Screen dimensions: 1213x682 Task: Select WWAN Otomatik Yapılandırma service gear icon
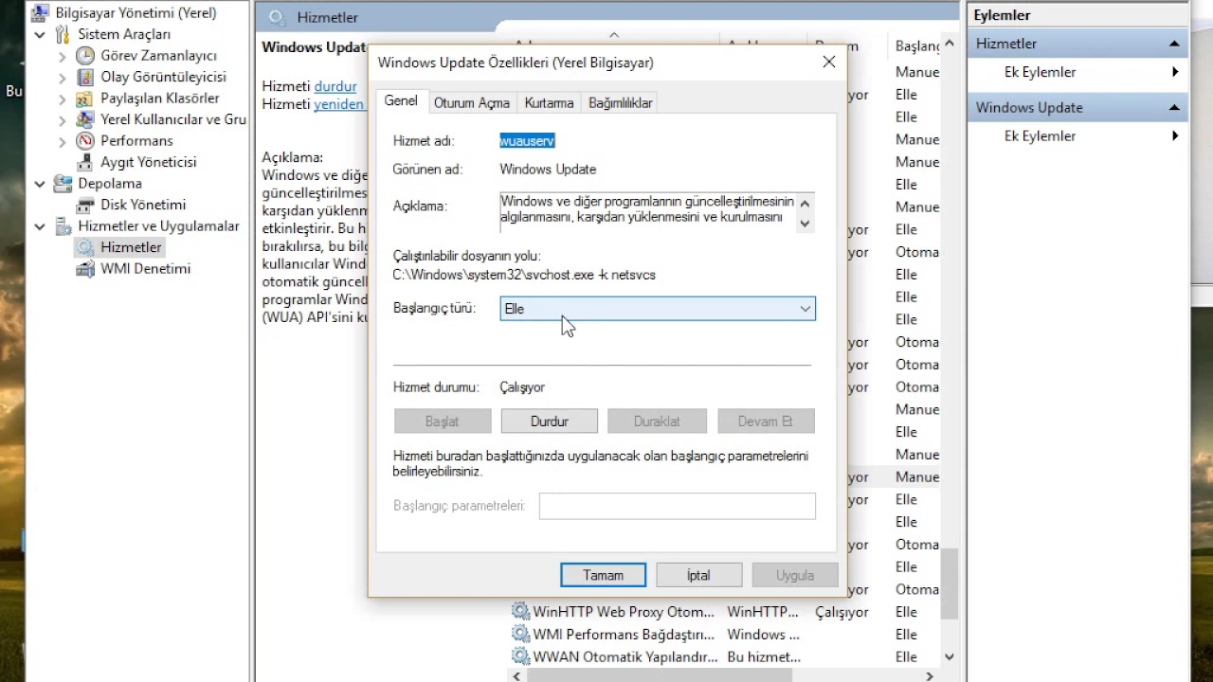pos(520,656)
